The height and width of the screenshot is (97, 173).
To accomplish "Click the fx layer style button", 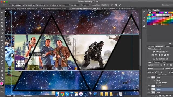I will [156, 96].
